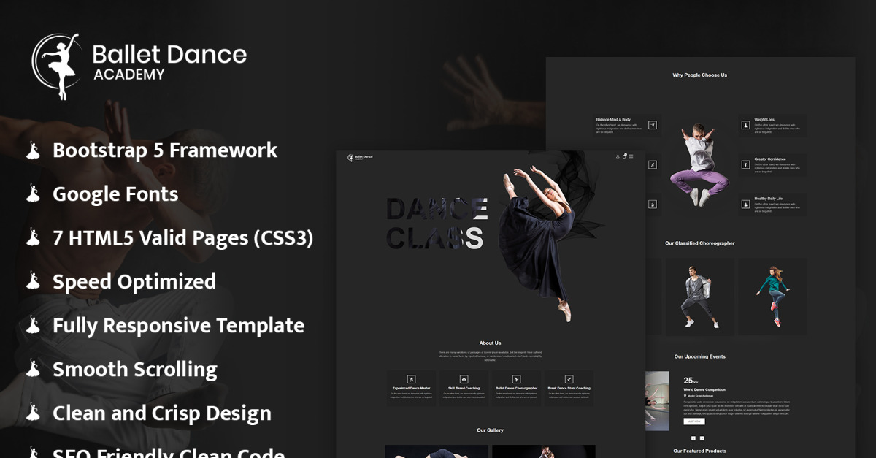876x458 pixels.
Task: Open the user account icon in header
Action: (x=618, y=156)
